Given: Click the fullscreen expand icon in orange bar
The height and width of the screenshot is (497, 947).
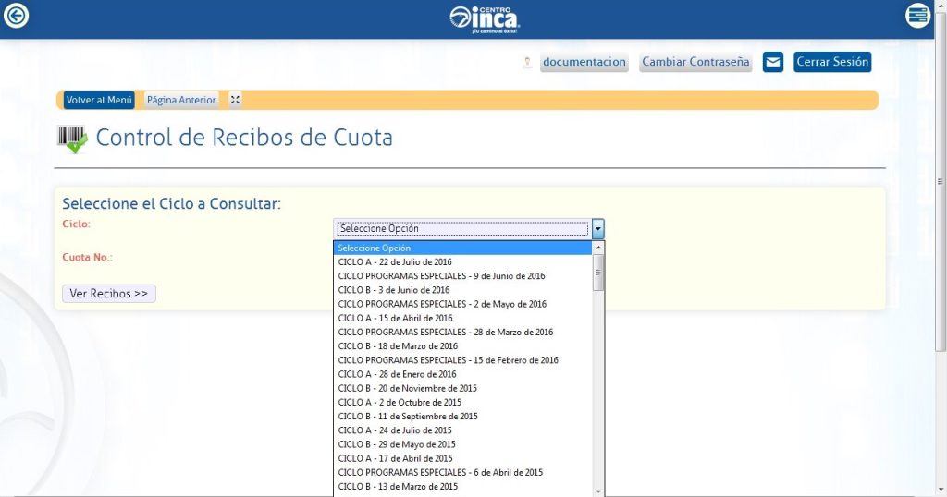Looking at the screenshot, I should (235, 100).
